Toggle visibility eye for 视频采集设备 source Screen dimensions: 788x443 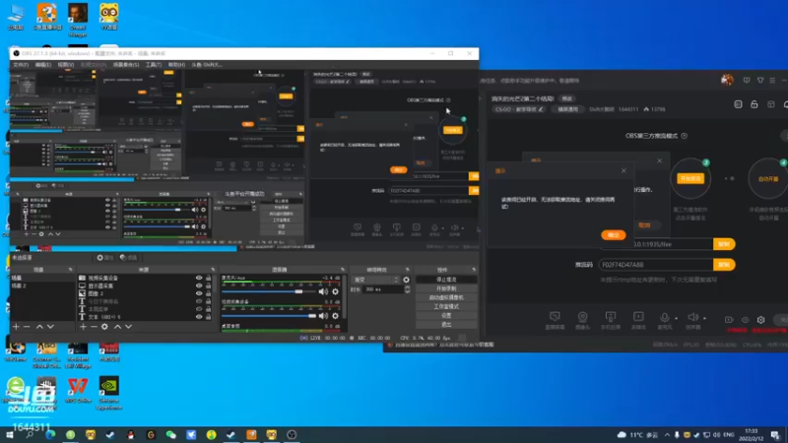pyautogui.click(x=199, y=278)
